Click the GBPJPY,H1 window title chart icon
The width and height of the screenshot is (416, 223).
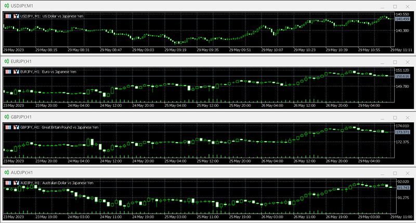tap(7, 117)
